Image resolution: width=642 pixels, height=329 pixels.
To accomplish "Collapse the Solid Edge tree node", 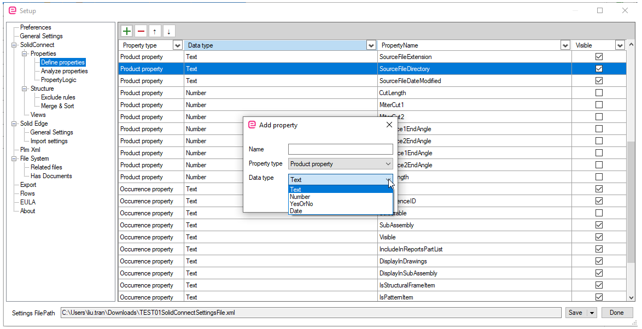I will tap(14, 124).
